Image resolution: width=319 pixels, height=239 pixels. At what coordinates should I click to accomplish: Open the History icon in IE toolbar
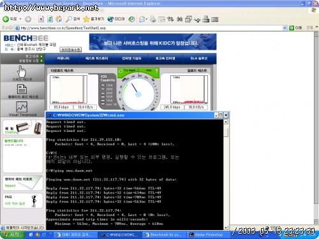click(x=131, y=19)
